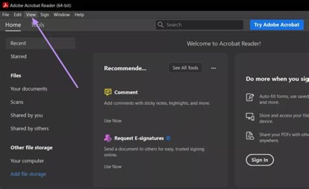Open Shared by you in the sidebar
The height and width of the screenshot is (189, 309).
coord(27,115)
